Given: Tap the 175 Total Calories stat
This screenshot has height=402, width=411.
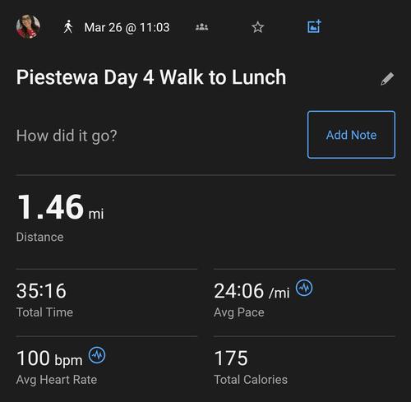Looking at the screenshot, I should 251,367.
